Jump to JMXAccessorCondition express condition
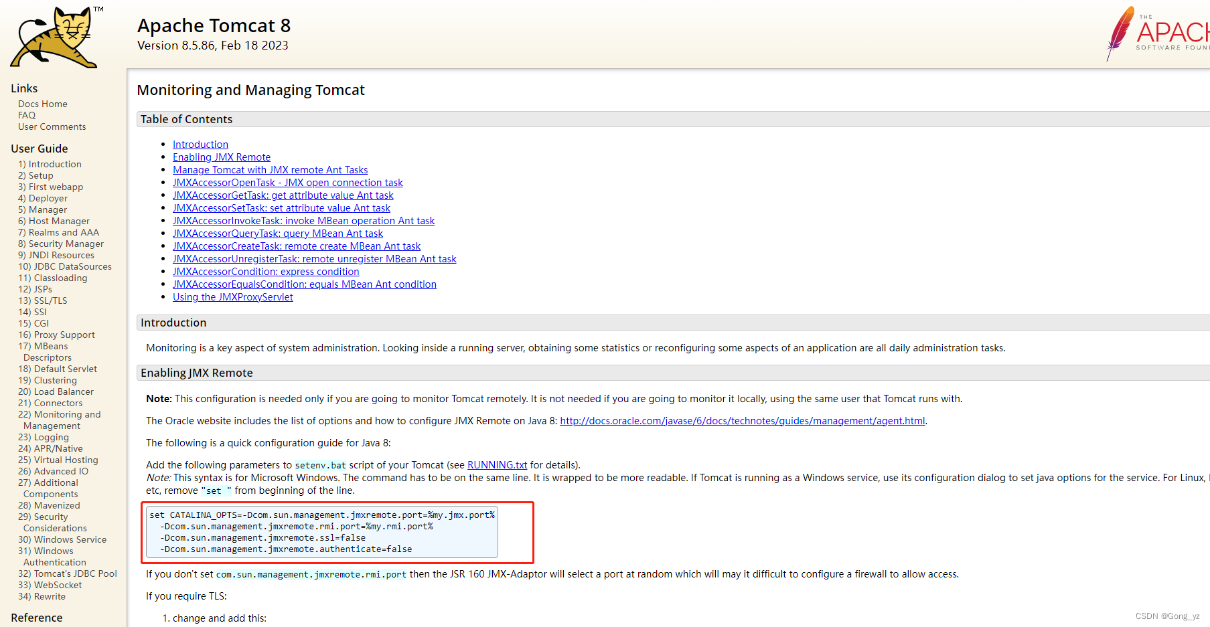 [x=266, y=271]
